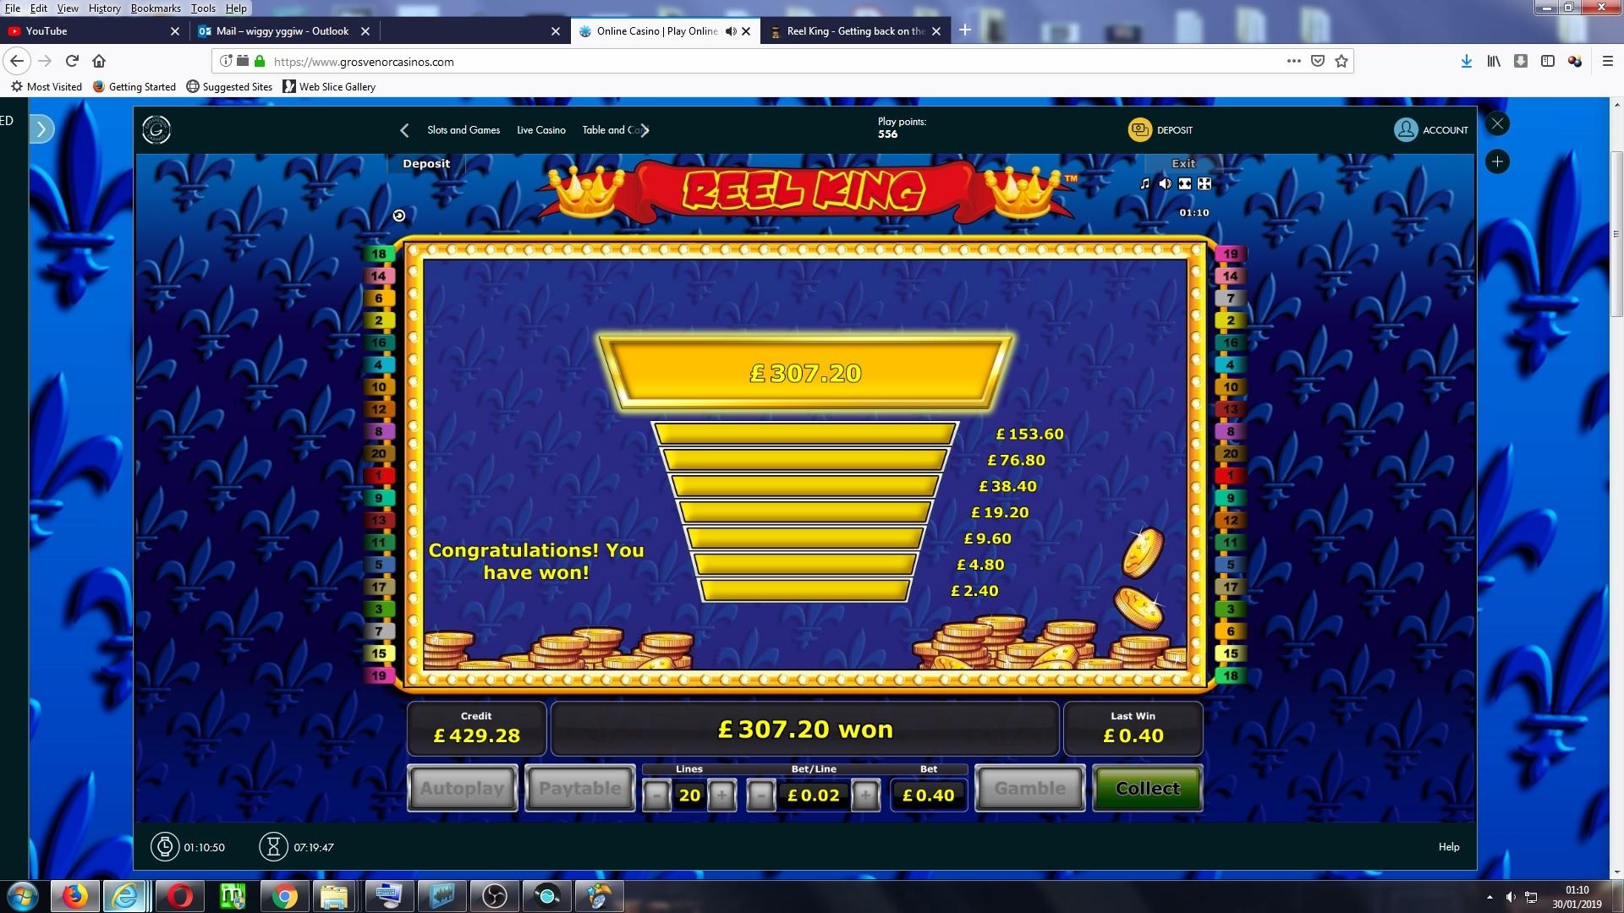Viewport: 1624px width, 913px height.
Task: Close the game overlay with X
Action: pos(1497,123)
